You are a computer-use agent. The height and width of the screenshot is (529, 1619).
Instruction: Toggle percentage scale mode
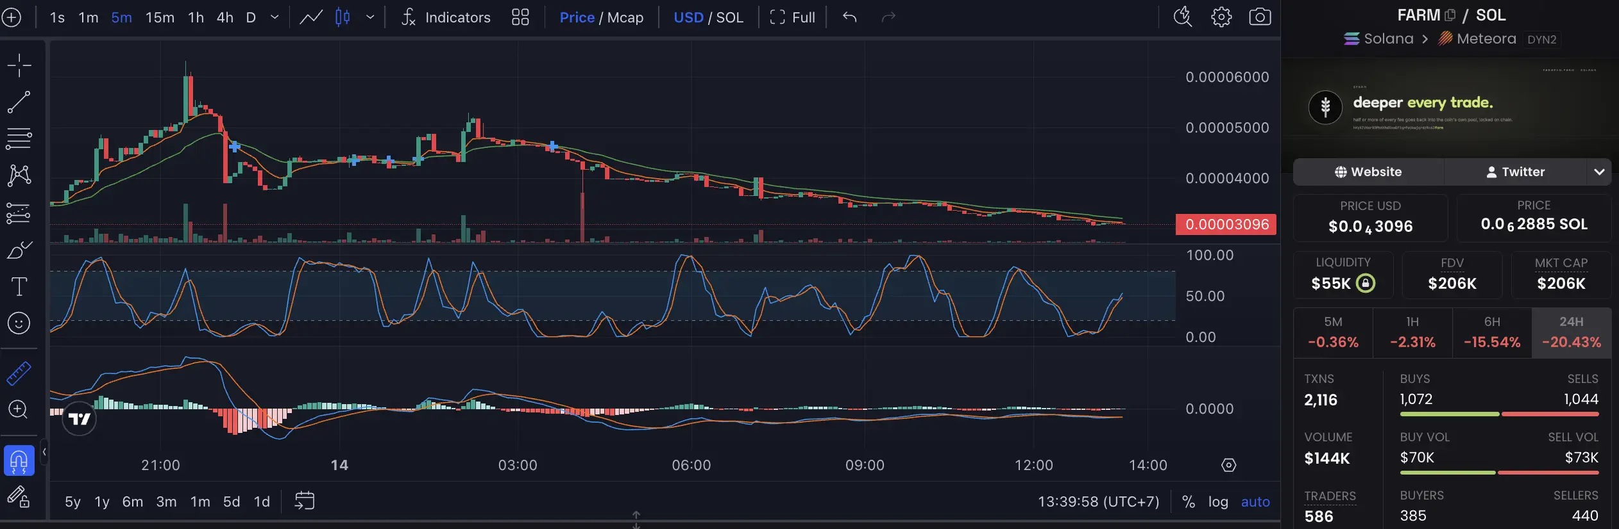click(x=1189, y=501)
